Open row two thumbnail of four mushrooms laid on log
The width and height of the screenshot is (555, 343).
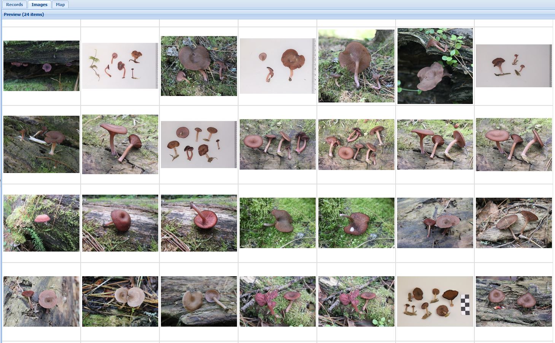point(278,144)
